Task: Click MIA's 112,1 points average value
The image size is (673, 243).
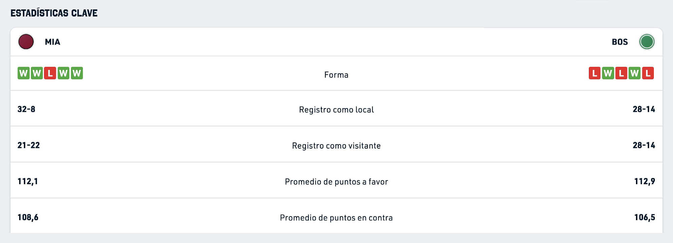Action: pos(28,181)
